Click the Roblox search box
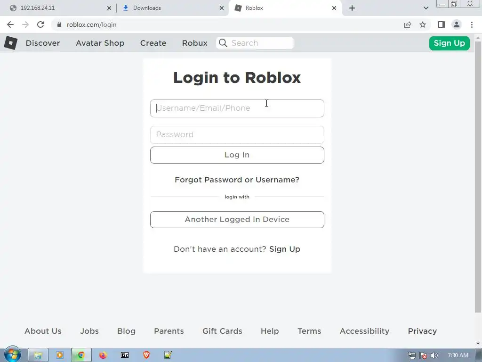 (x=255, y=43)
